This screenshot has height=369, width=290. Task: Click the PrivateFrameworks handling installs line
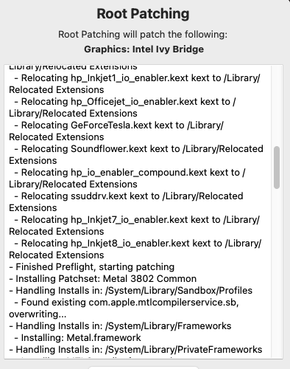(x=135, y=350)
